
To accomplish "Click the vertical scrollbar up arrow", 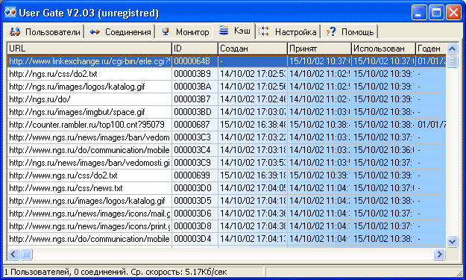I will tap(452, 49).
